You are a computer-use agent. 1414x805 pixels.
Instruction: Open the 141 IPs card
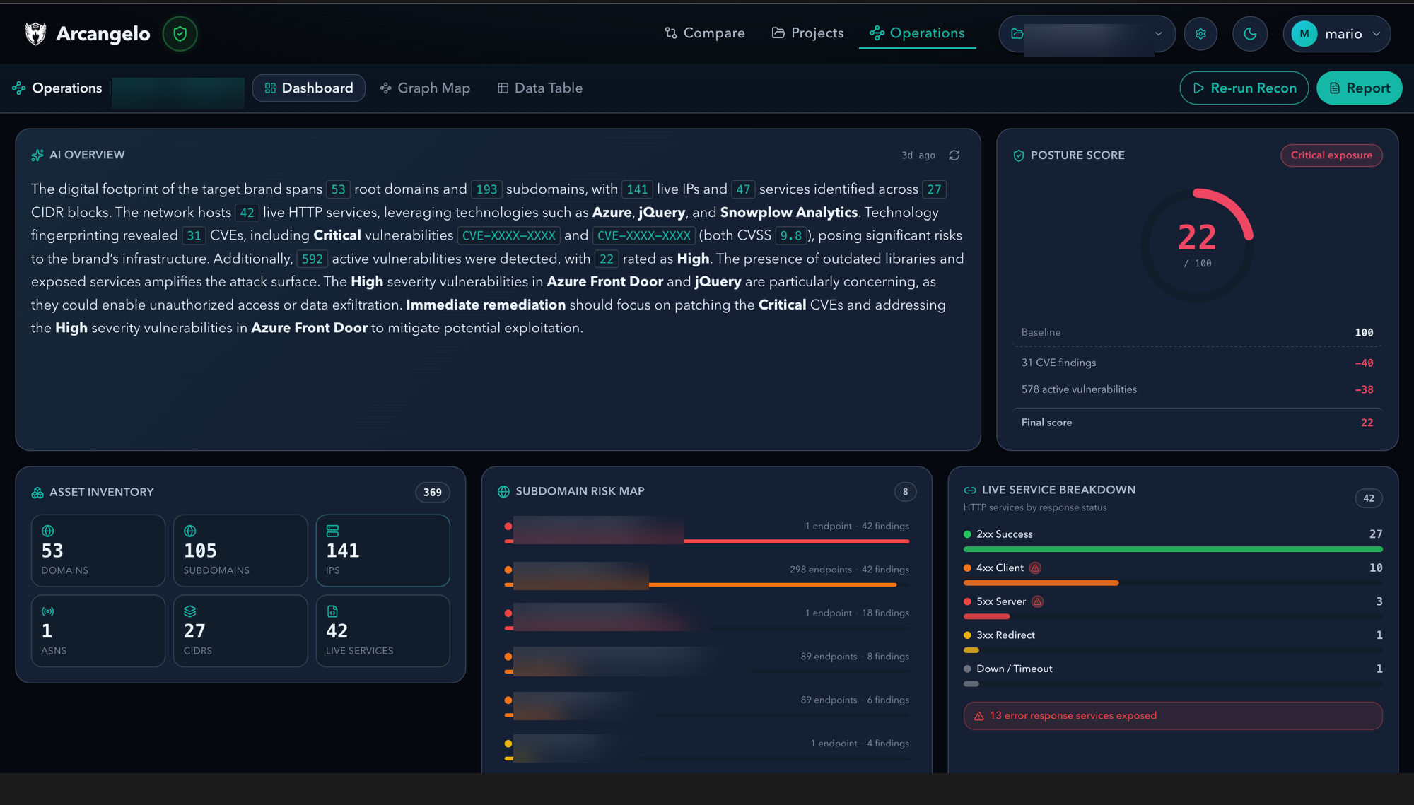tap(382, 551)
